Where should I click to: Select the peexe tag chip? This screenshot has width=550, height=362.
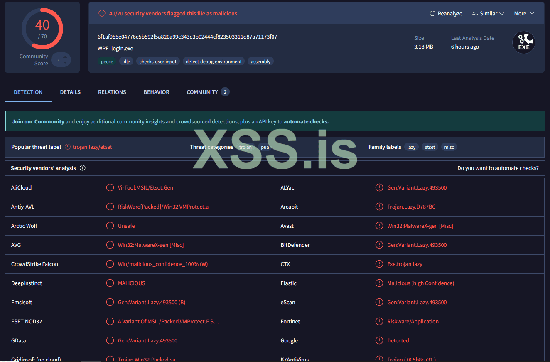[107, 62]
